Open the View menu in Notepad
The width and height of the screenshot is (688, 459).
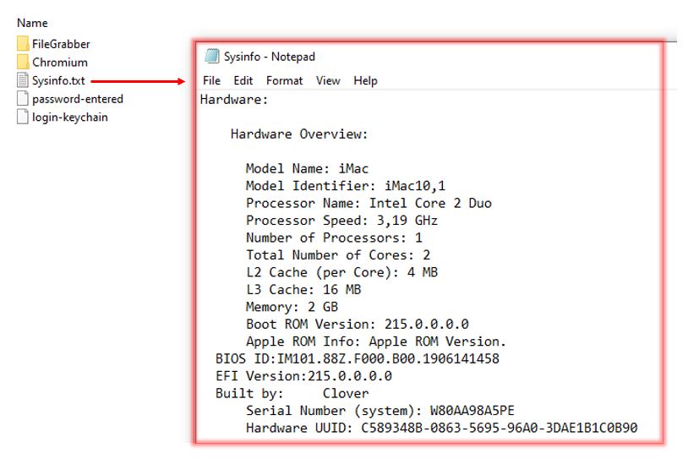[328, 81]
